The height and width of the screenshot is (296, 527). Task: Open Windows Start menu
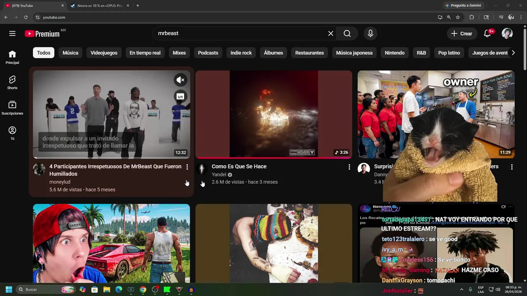pyautogui.click(x=9, y=289)
